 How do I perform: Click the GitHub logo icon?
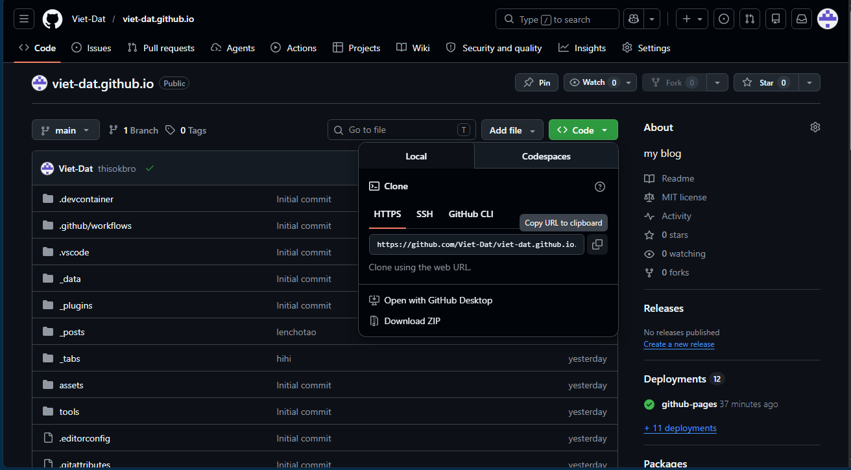(53, 19)
